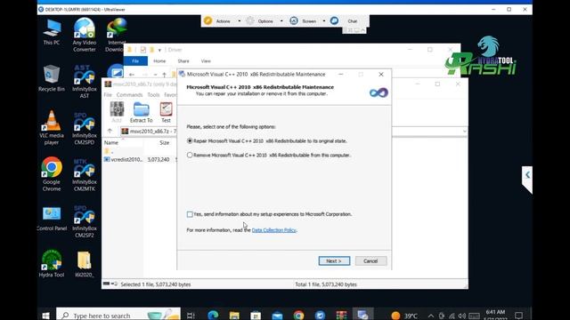The width and height of the screenshot is (570, 320).
Task: Select the vcredist2010 file row in WinRAR
Action: 140,159
